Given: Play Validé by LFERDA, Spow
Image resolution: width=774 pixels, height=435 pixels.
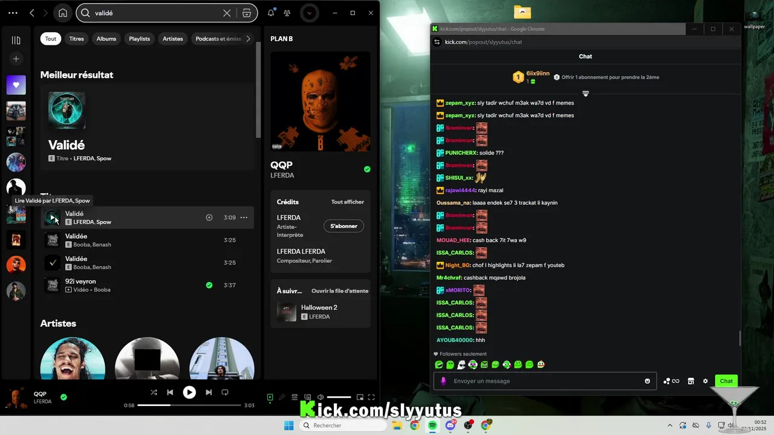Looking at the screenshot, I should [x=53, y=217].
